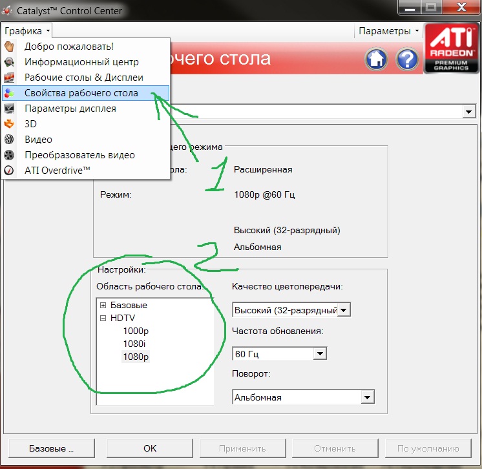Image resolution: width=482 pixels, height=469 pixels.
Task: Click the OK button
Action: tap(150, 448)
